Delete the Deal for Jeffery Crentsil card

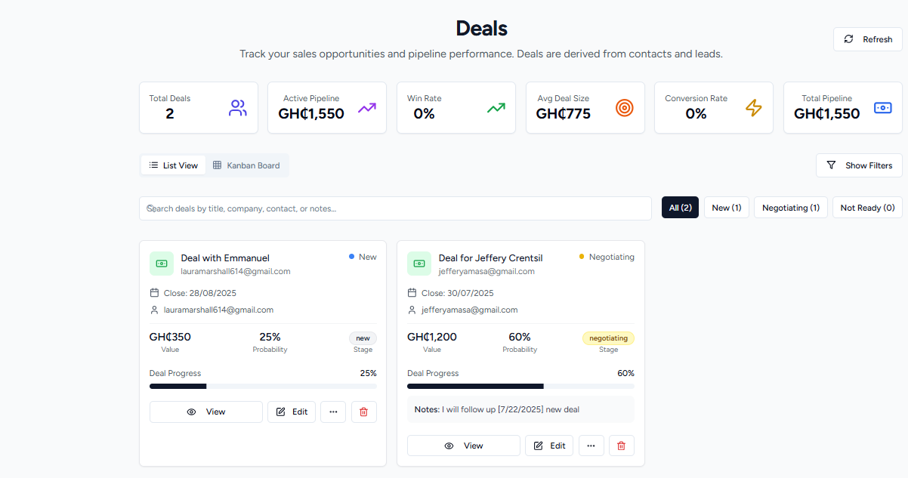pos(621,446)
